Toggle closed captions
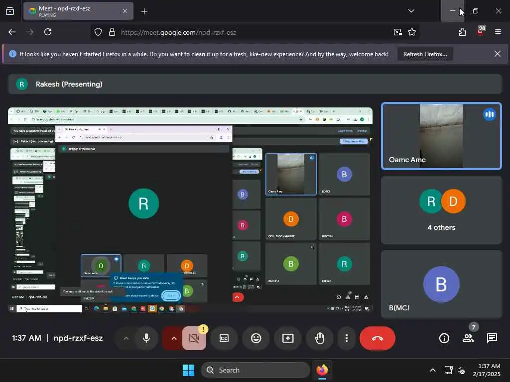Viewport: 510px width, 382px height. pyautogui.click(x=224, y=338)
